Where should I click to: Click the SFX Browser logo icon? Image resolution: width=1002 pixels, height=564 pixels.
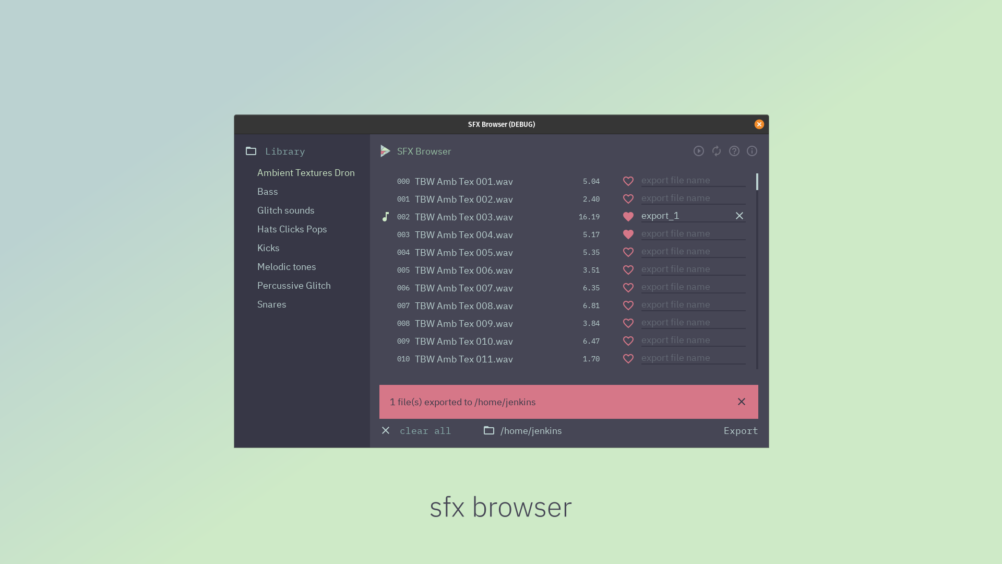[x=385, y=151]
